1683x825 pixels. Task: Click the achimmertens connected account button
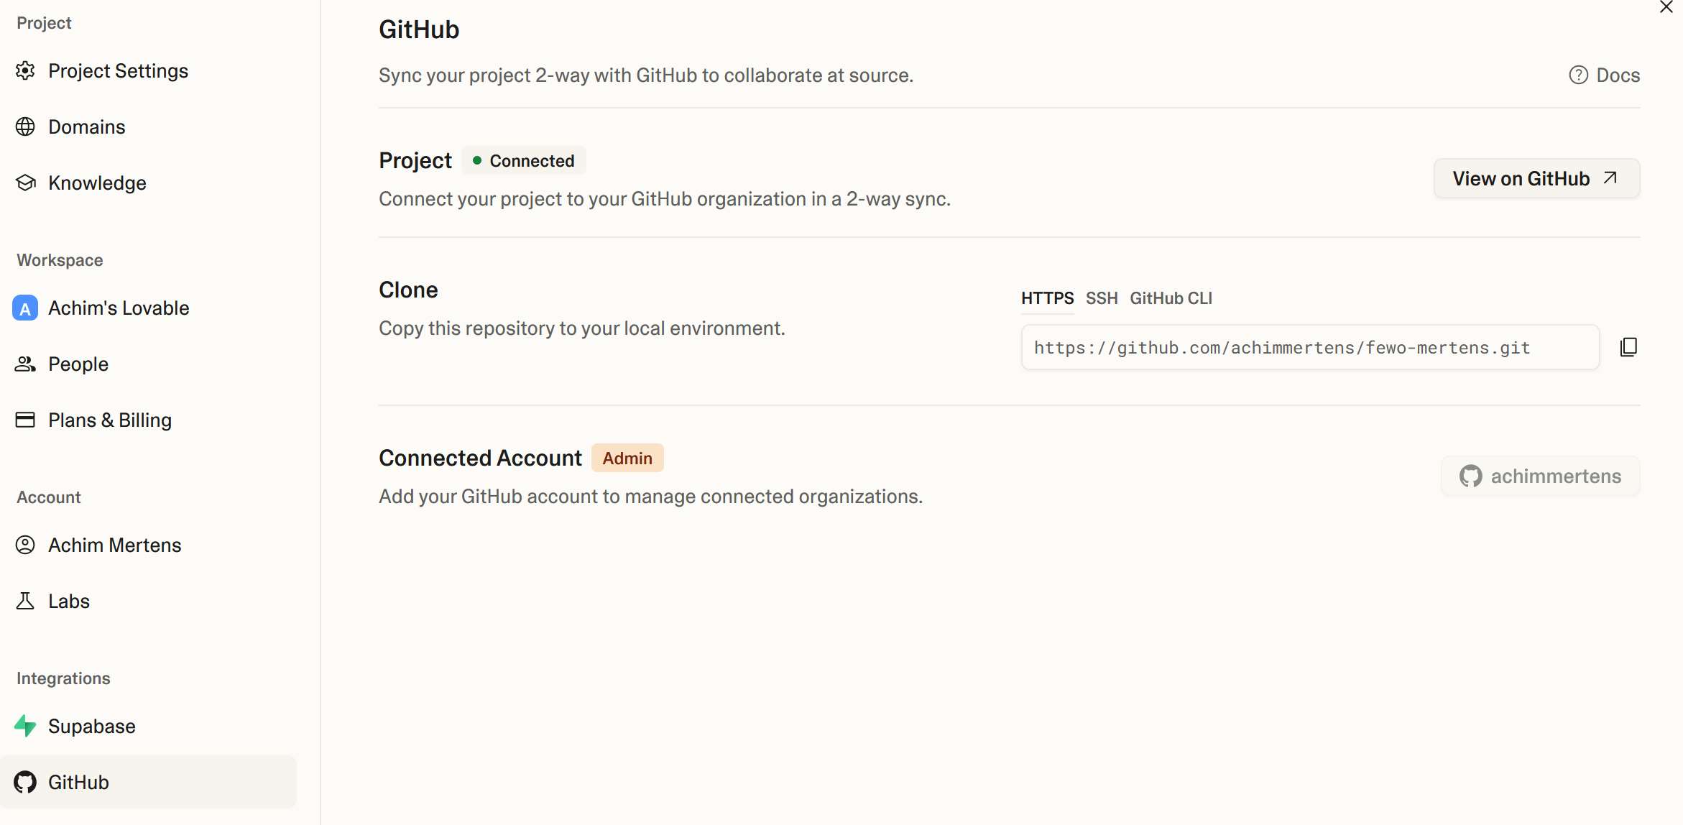pyautogui.click(x=1540, y=476)
